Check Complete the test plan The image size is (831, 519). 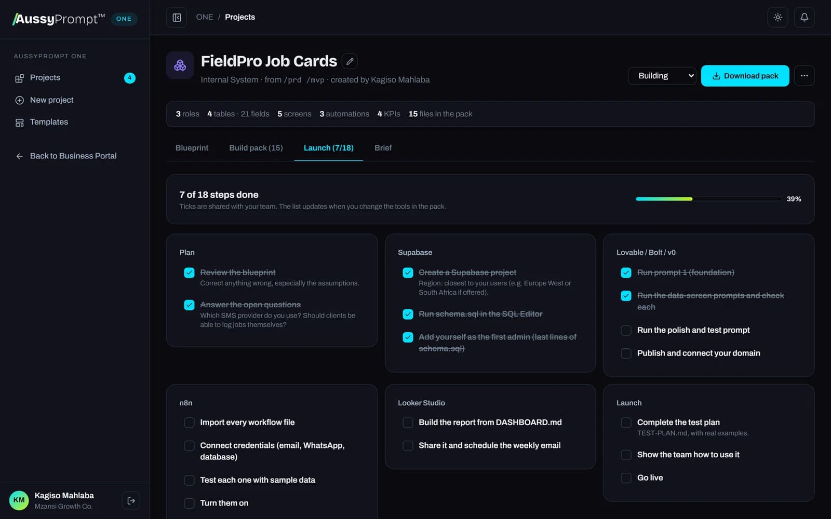pyautogui.click(x=626, y=423)
